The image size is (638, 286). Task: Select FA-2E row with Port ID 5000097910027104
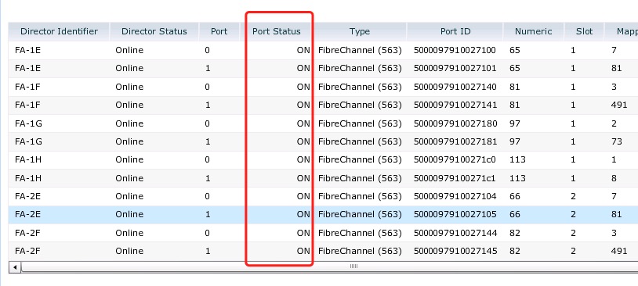tap(323, 196)
